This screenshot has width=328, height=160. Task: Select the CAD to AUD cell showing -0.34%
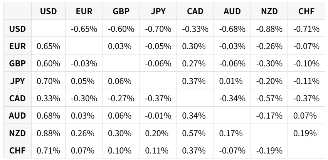[x=232, y=98]
